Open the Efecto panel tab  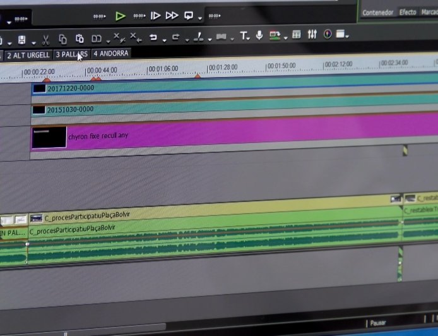coord(407,12)
